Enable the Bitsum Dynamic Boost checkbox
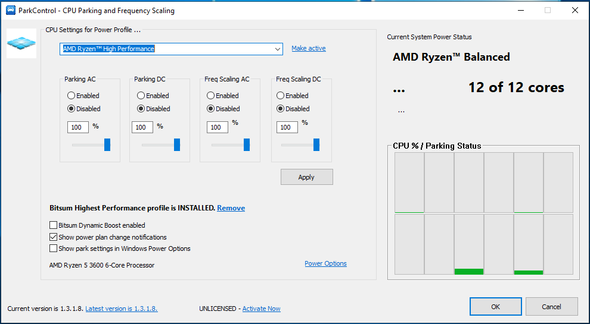 [x=54, y=225]
